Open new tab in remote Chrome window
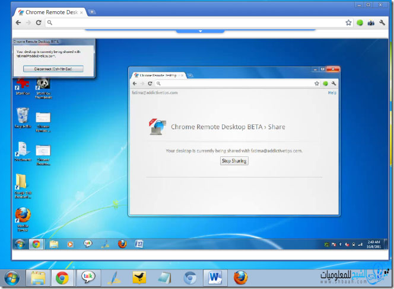The width and height of the screenshot is (394, 289). (190, 75)
